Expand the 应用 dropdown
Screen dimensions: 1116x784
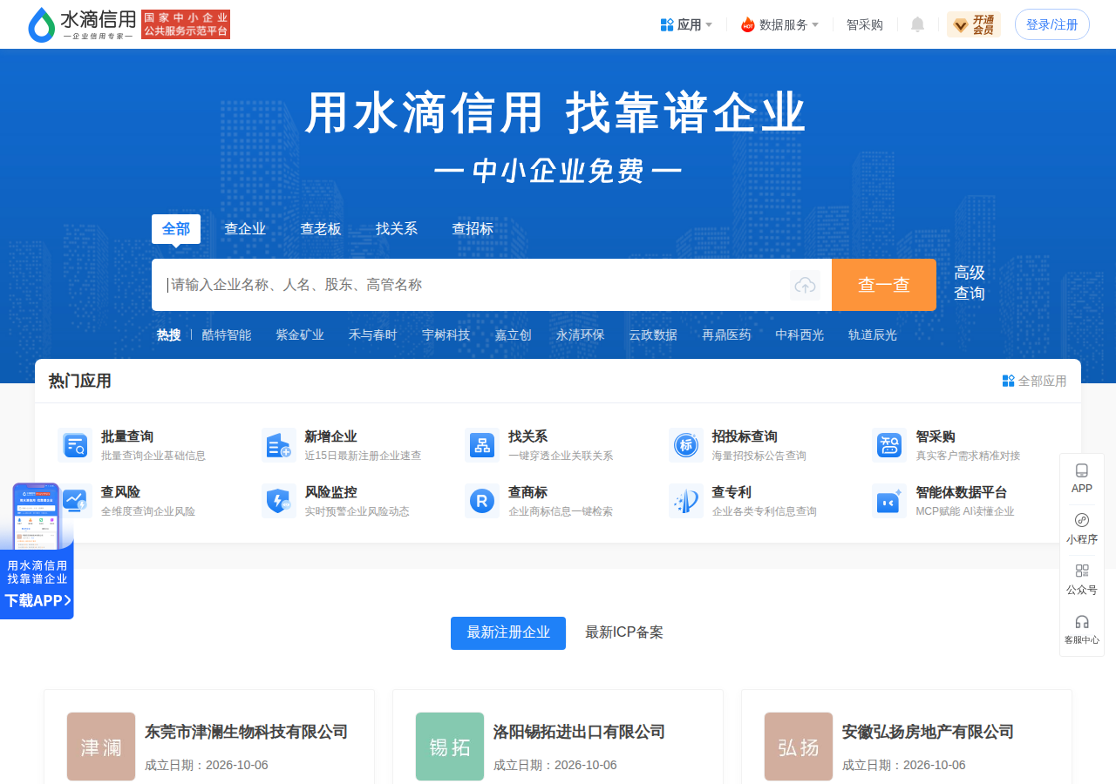click(x=686, y=24)
